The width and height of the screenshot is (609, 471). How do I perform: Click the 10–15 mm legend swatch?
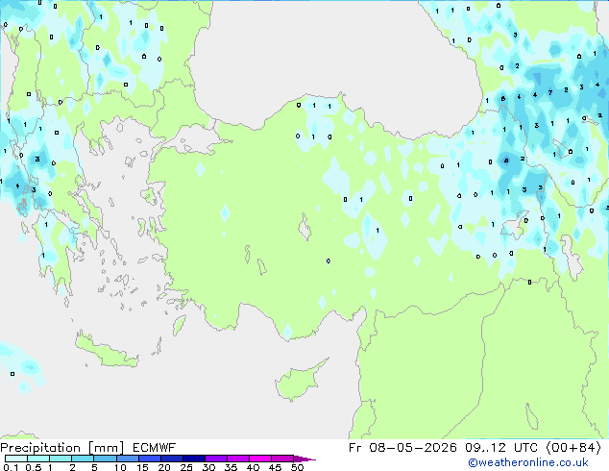pyautogui.click(x=127, y=459)
